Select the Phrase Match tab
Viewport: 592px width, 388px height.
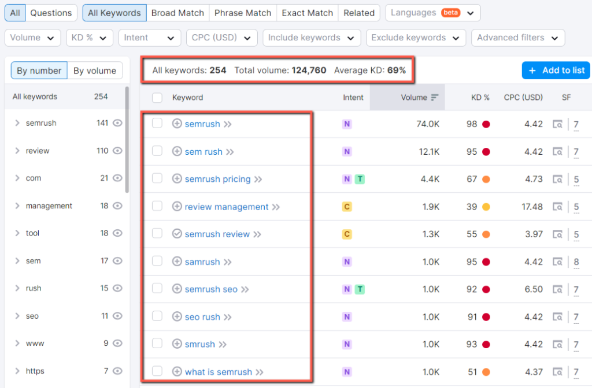click(242, 12)
